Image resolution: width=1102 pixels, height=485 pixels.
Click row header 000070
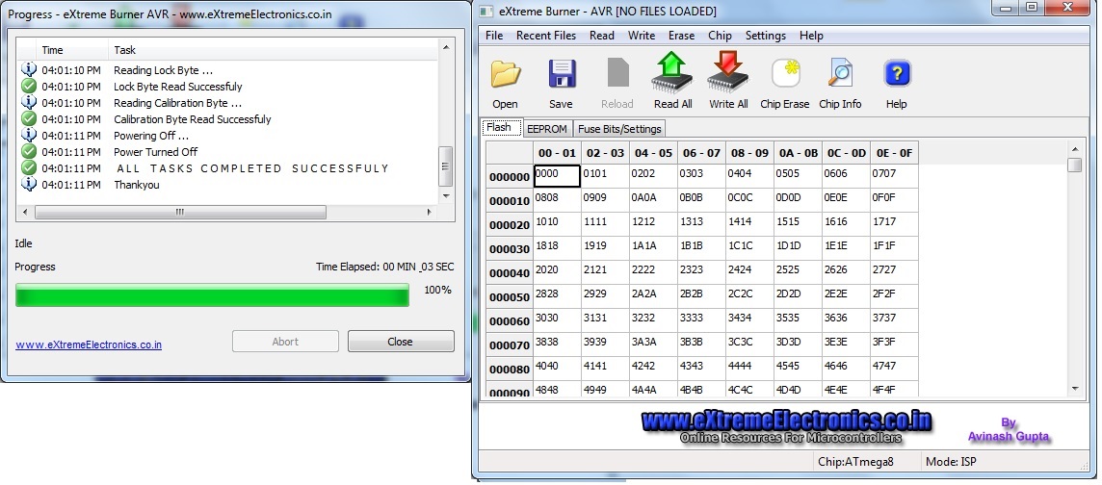click(510, 345)
